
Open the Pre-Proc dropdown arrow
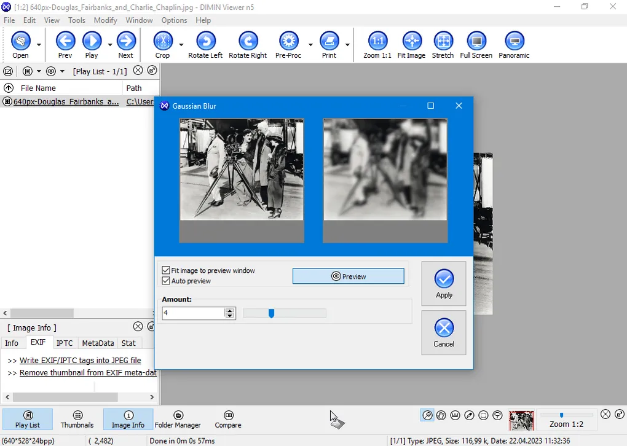coord(310,45)
